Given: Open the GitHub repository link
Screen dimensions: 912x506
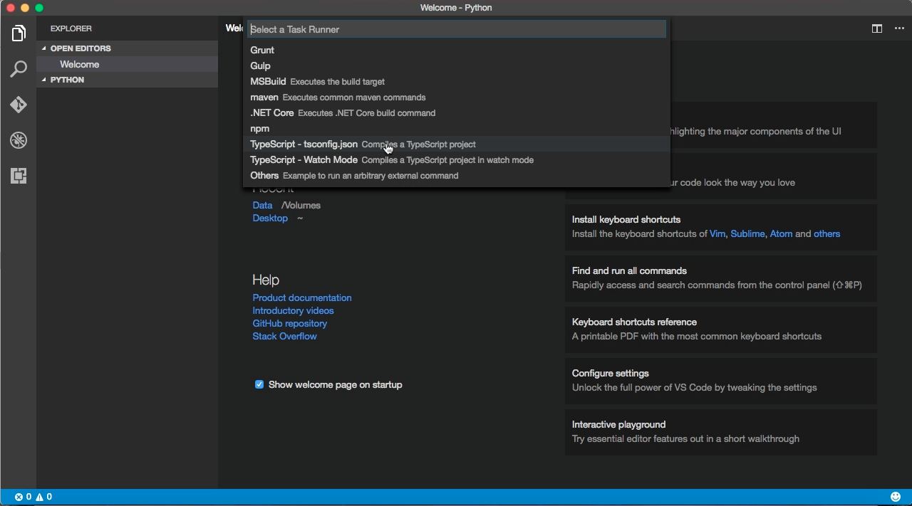Looking at the screenshot, I should [x=289, y=323].
